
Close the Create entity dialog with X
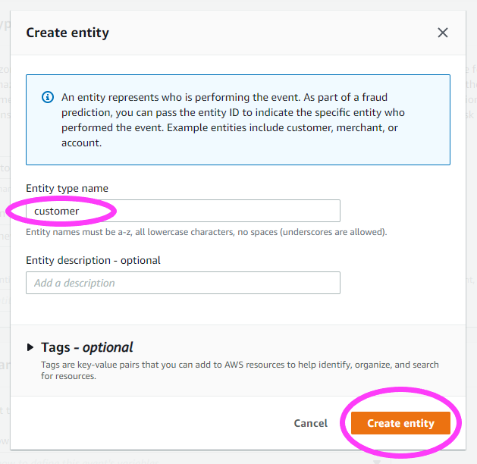(x=443, y=33)
